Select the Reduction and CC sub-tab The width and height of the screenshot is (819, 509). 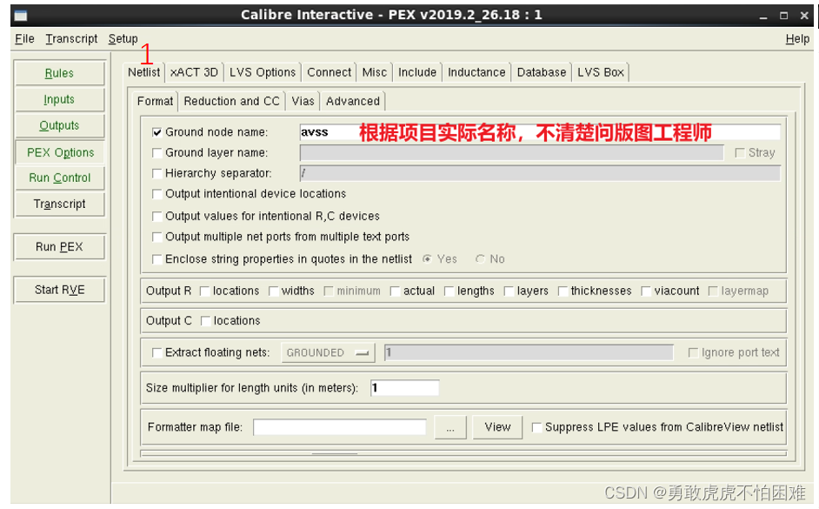[232, 101]
